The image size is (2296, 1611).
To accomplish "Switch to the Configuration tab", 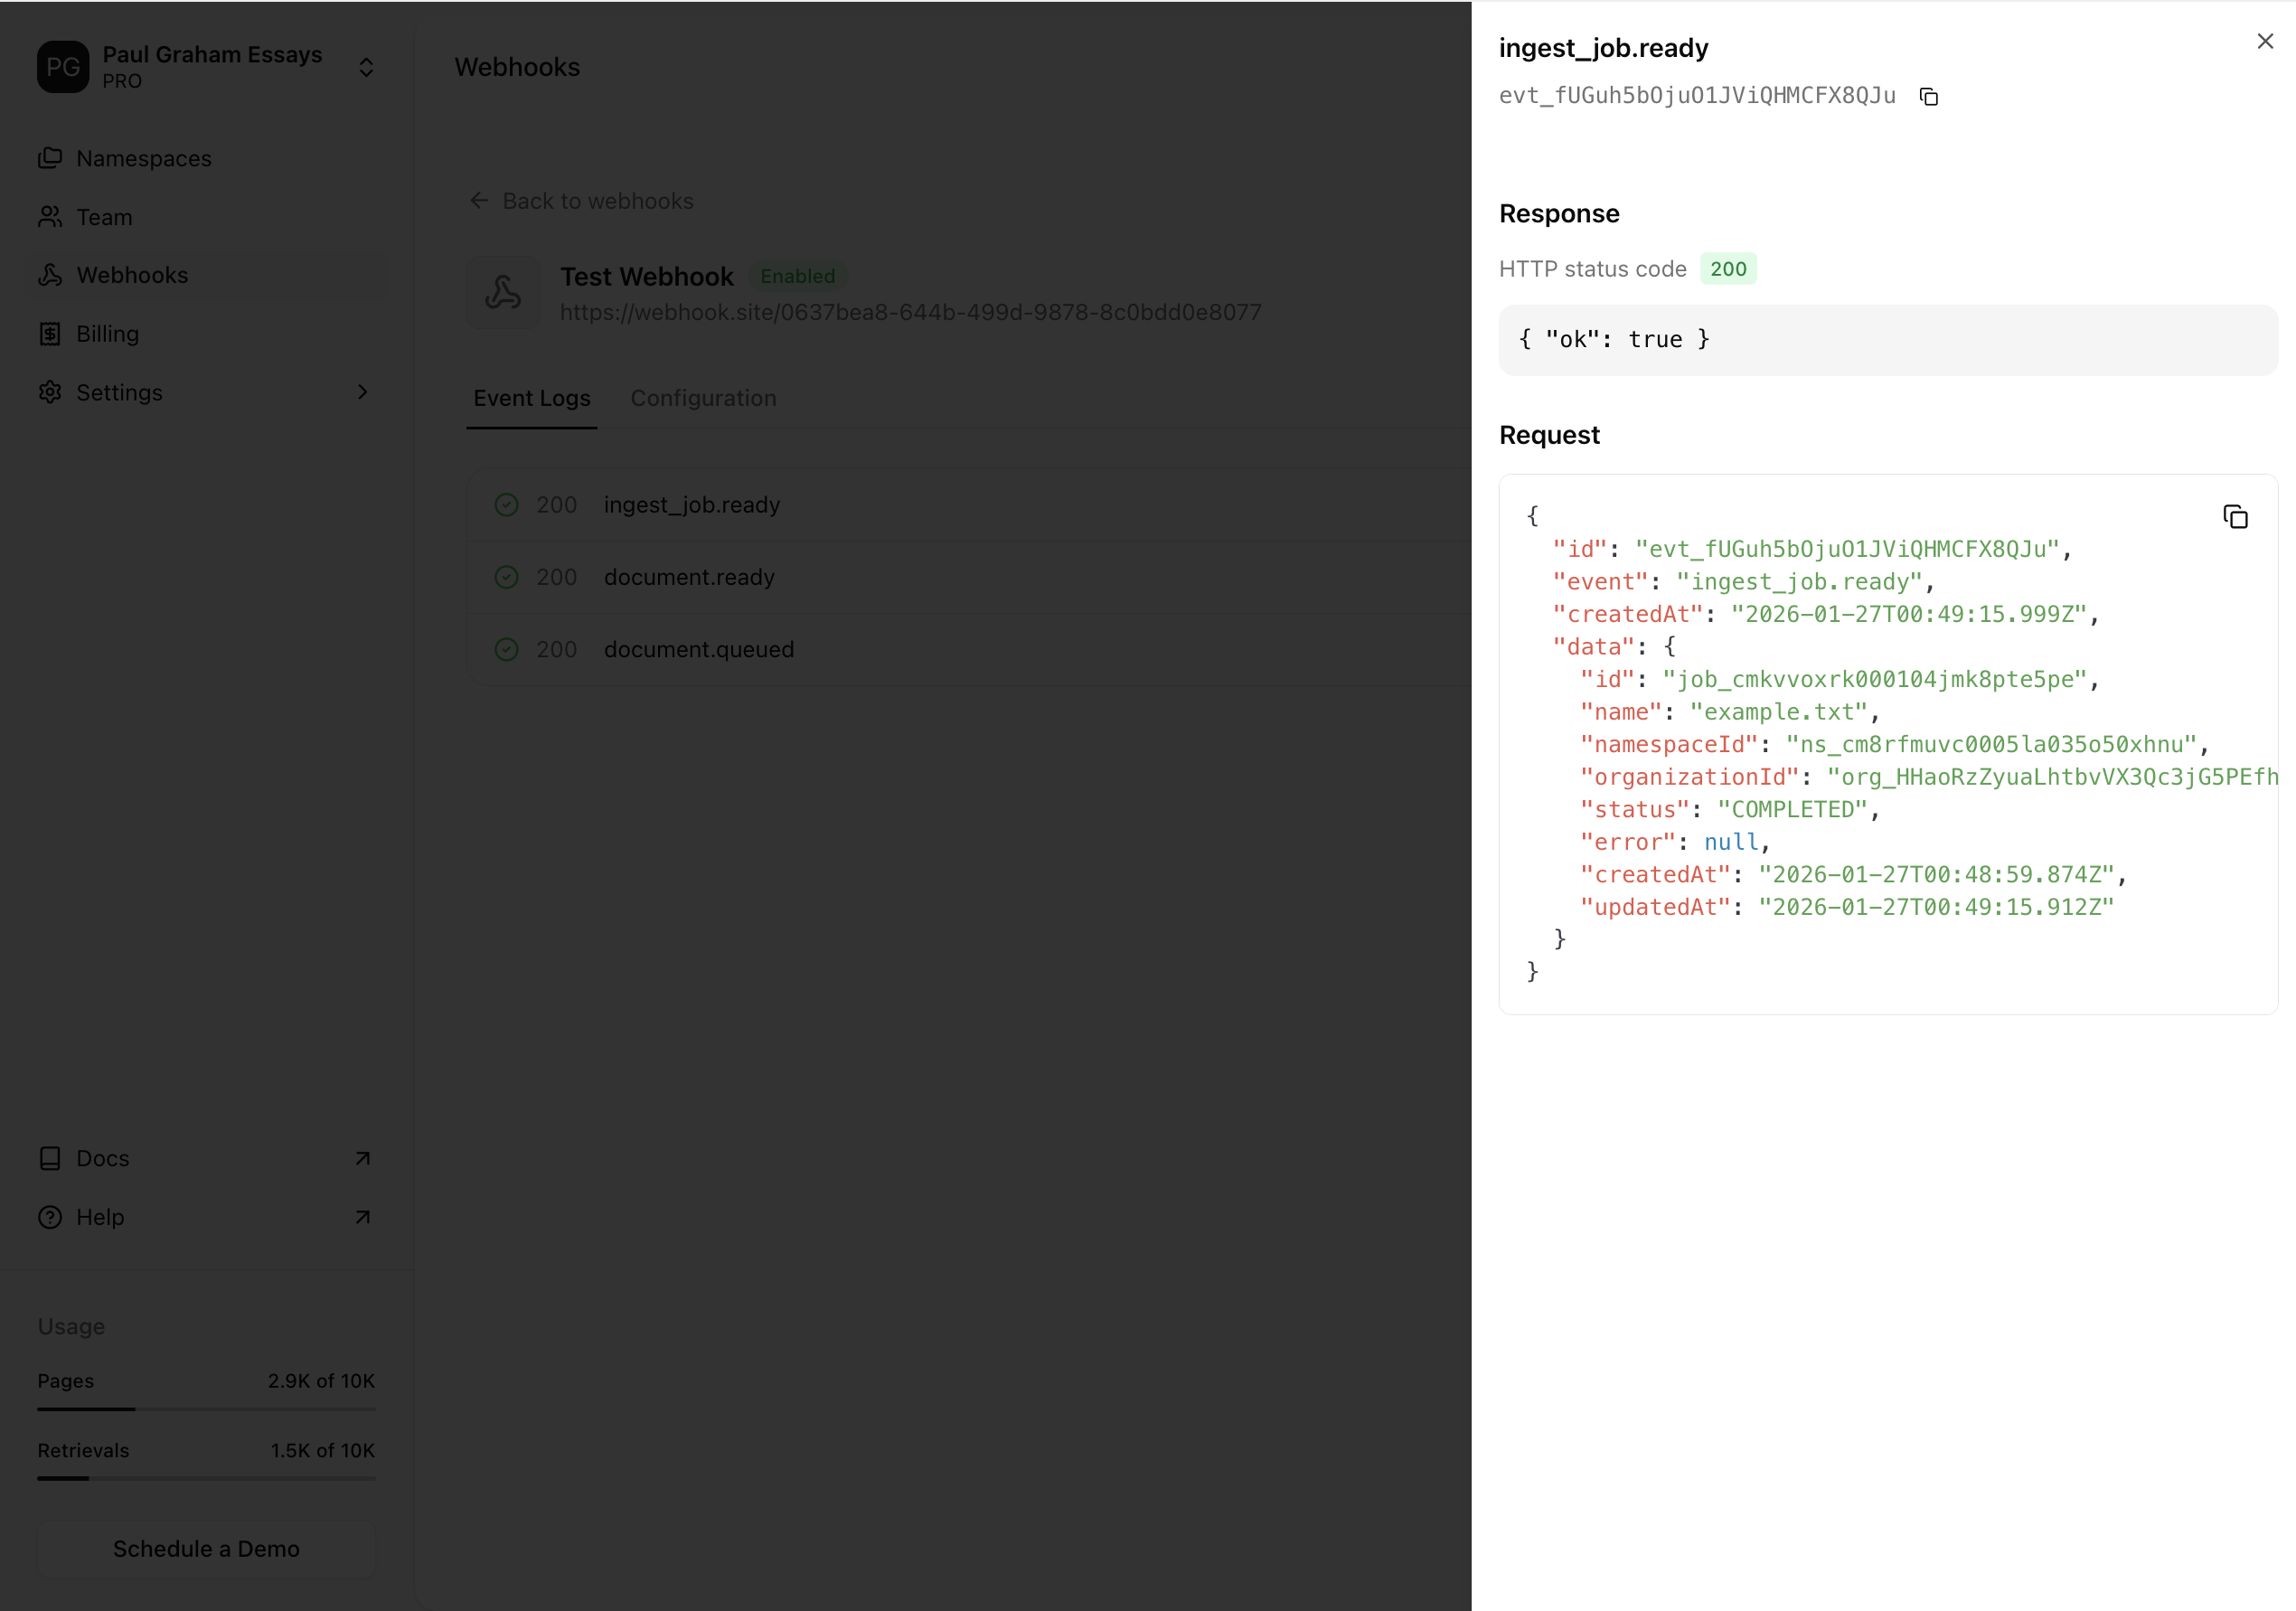I will (x=703, y=398).
